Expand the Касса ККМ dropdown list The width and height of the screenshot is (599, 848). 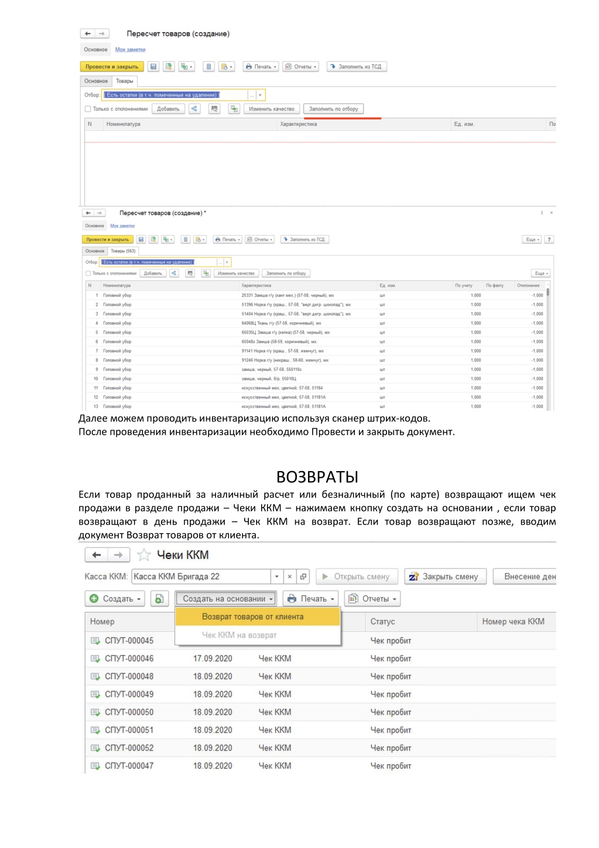(277, 576)
